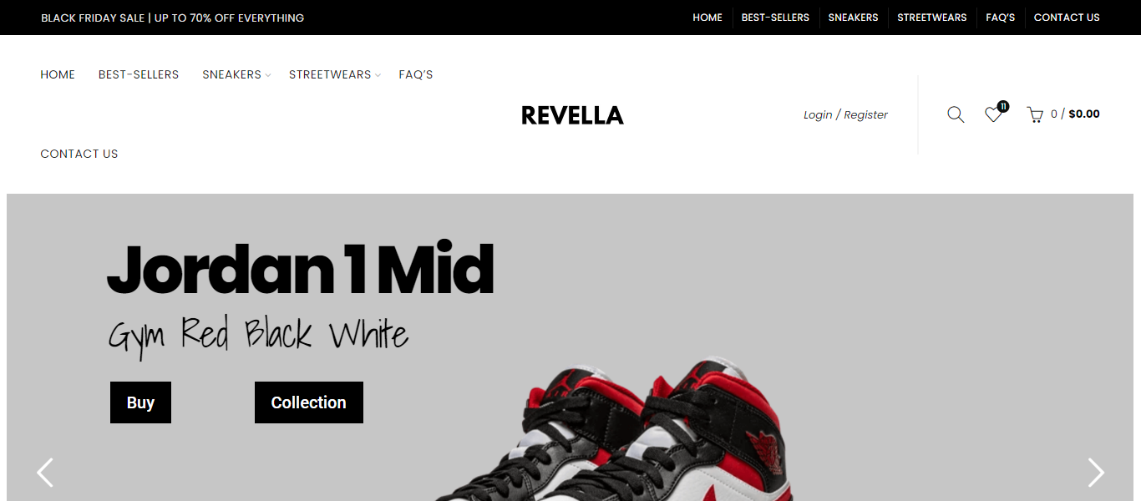
Task: Open shopping cart icon
Action: pos(1035,115)
